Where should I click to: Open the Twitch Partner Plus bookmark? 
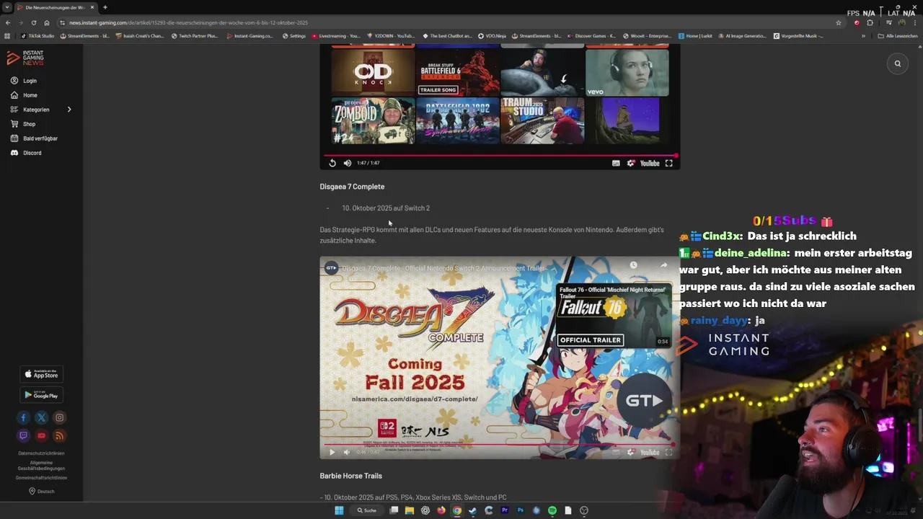pyautogui.click(x=195, y=35)
